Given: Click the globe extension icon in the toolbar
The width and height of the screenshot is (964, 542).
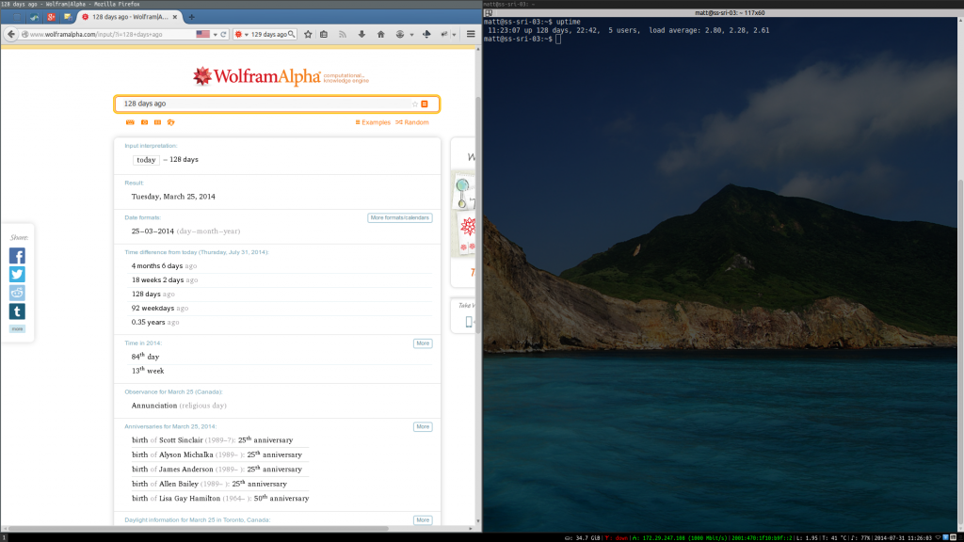Looking at the screenshot, I should pyautogui.click(x=400, y=35).
